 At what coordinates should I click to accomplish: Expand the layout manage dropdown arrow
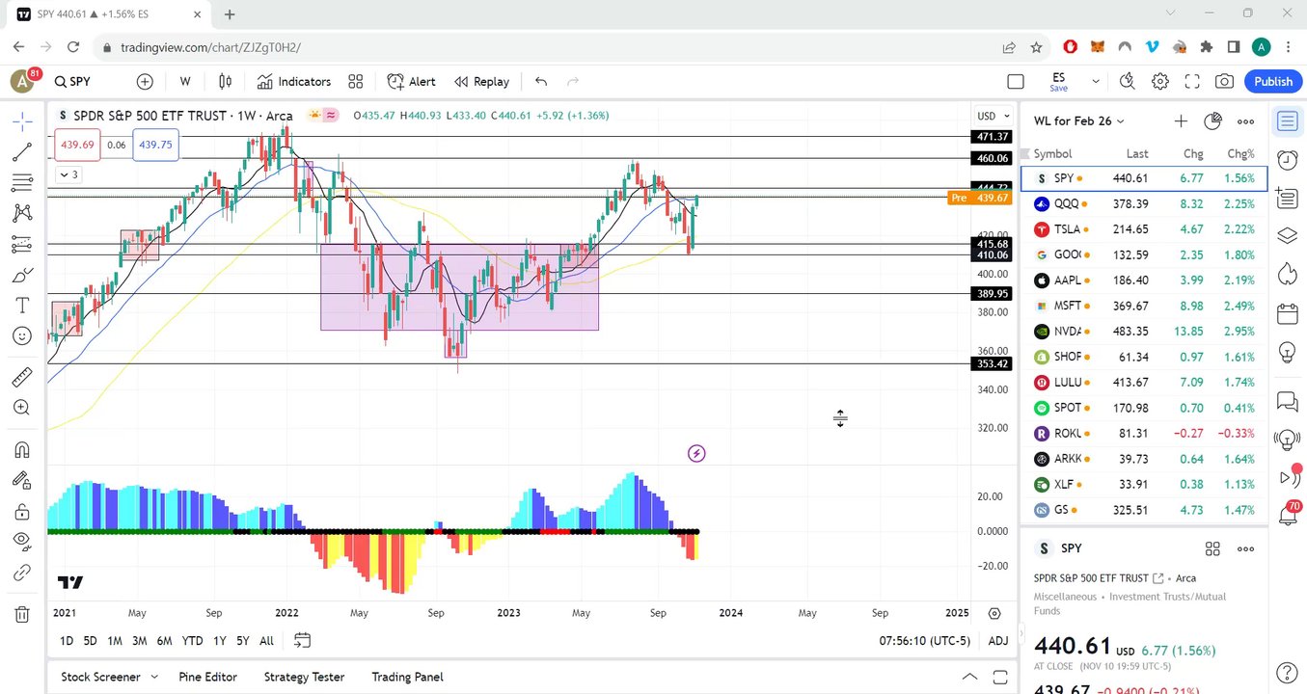pos(1095,82)
